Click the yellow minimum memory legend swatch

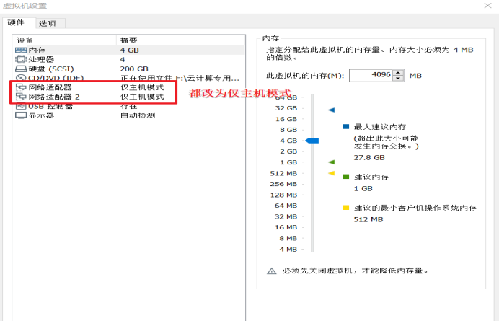tap(345, 208)
